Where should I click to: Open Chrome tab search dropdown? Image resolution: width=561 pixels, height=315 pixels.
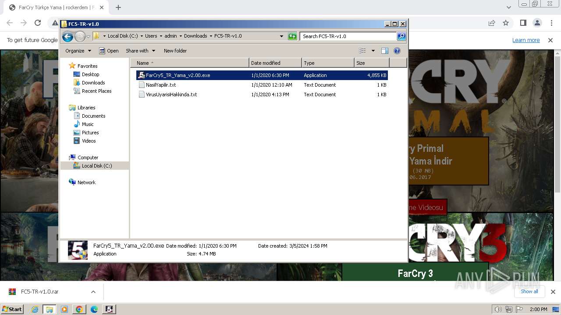coord(508,7)
